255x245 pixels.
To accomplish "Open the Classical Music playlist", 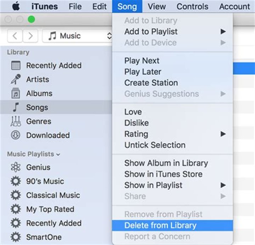I will [56, 195].
